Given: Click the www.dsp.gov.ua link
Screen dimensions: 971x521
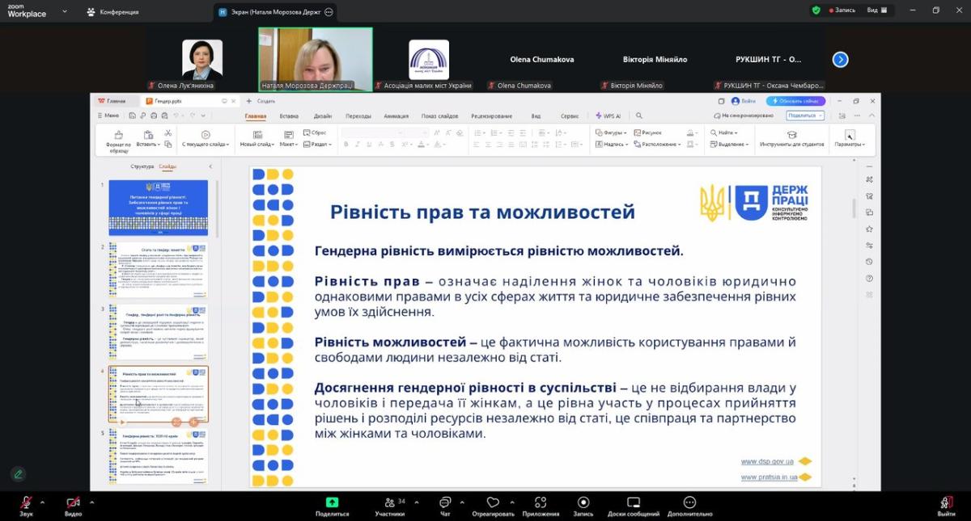Looking at the screenshot, I should 767,461.
